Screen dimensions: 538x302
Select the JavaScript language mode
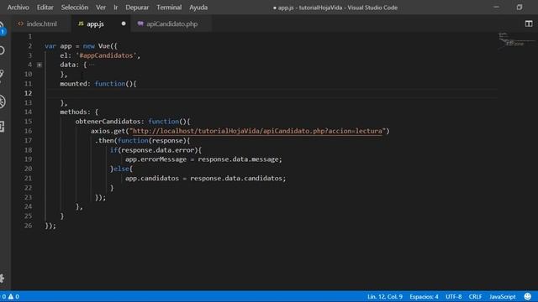(503, 297)
